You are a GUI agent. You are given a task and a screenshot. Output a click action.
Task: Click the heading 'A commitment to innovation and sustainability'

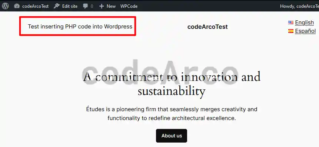tap(172, 84)
